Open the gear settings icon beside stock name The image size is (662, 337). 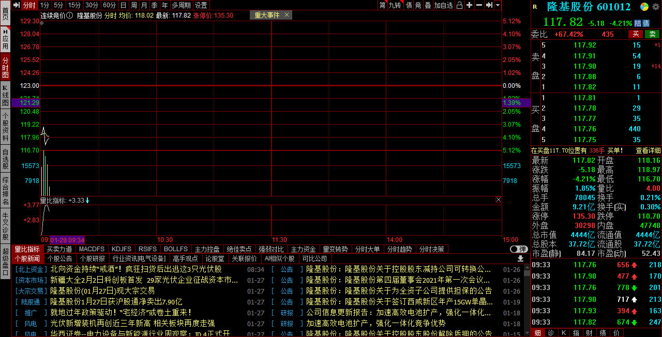point(657,7)
